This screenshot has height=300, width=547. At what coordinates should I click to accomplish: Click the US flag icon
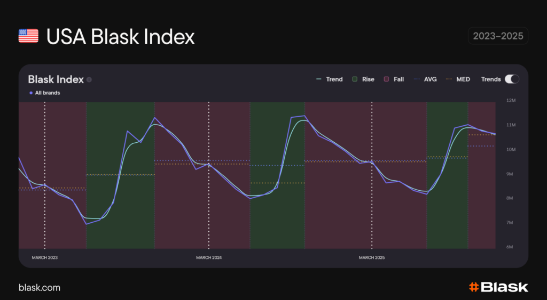tap(28, 36)
